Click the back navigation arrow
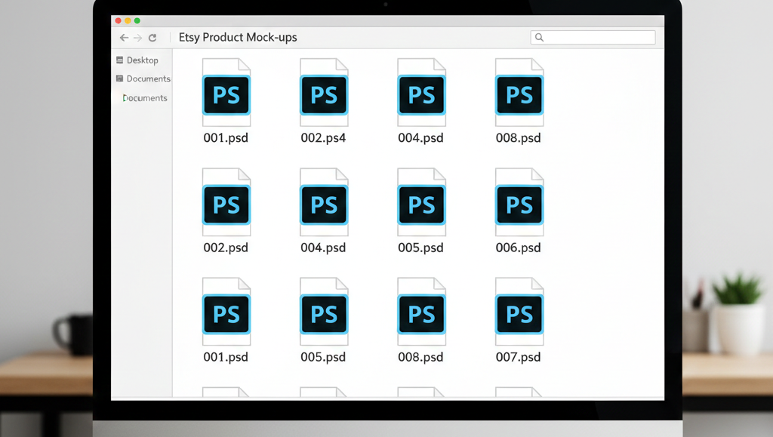This screenshot has width=773, height=437. coord(123,37)
